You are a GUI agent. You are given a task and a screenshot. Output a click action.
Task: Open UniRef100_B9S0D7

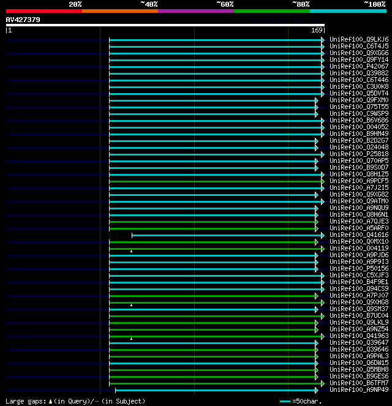pyautogui.click(x=359, y=167)
